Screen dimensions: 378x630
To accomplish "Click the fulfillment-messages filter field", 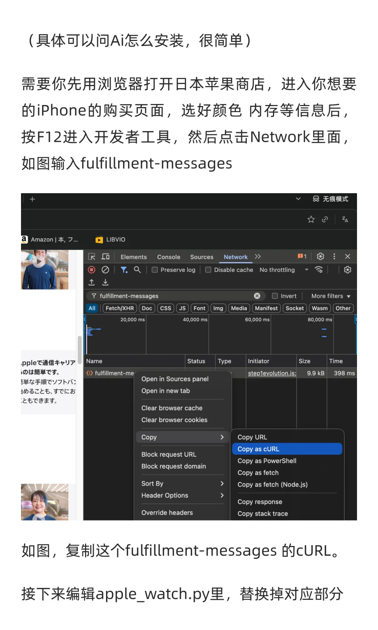I will point(176,296).
